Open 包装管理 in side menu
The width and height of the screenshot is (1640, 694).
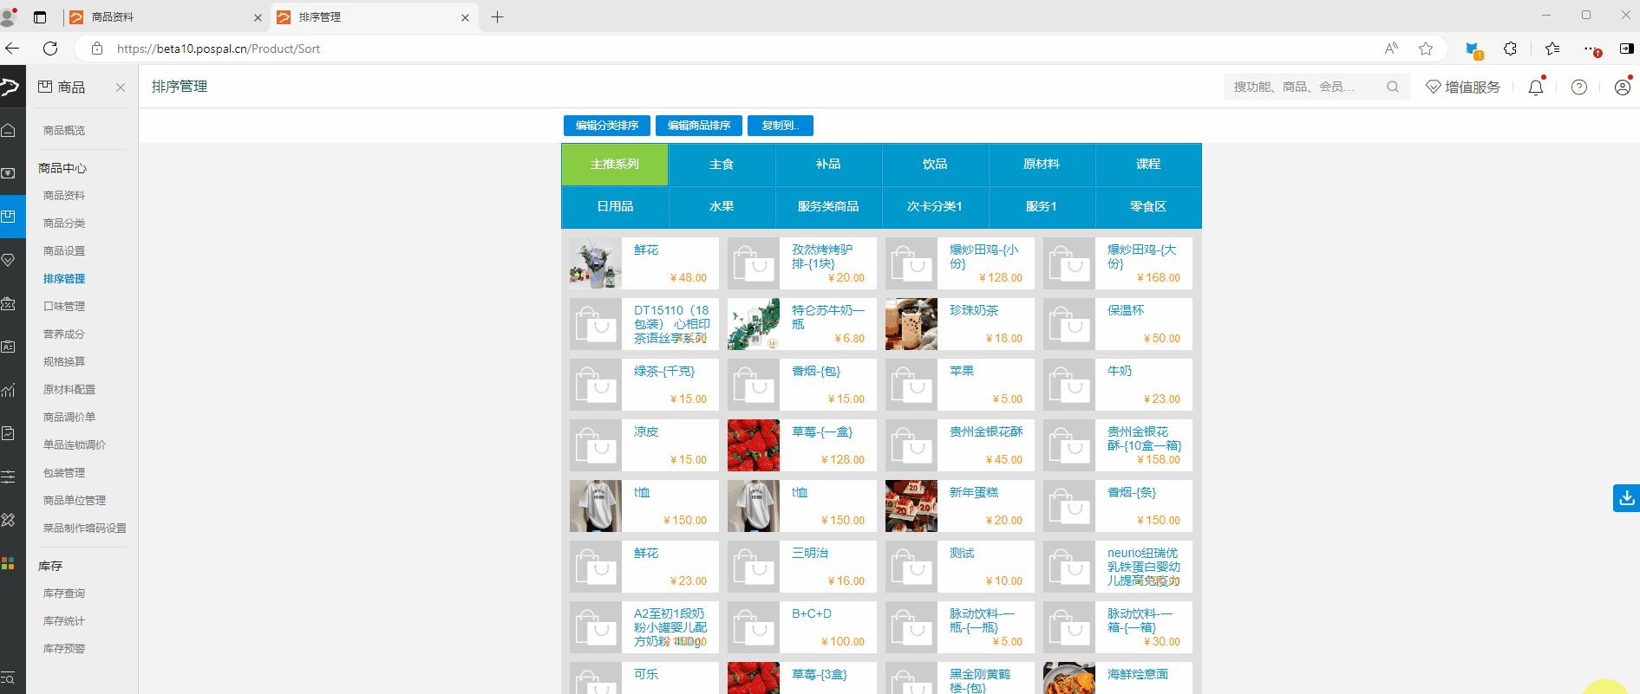(64, 473)
